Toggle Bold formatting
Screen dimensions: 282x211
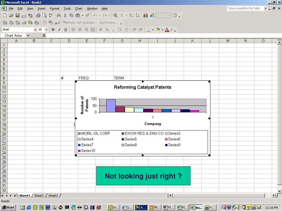(53, 30)
